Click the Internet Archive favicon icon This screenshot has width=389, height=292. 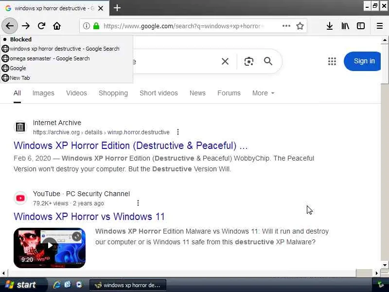pos(20,127)
